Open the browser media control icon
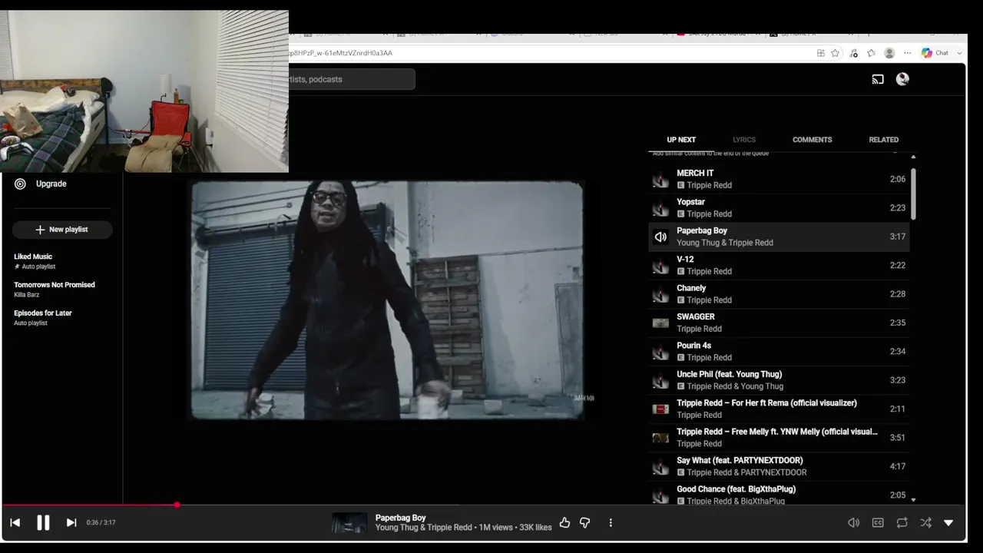The height and width of the screenshot is (553, 983). coord(853,53)
